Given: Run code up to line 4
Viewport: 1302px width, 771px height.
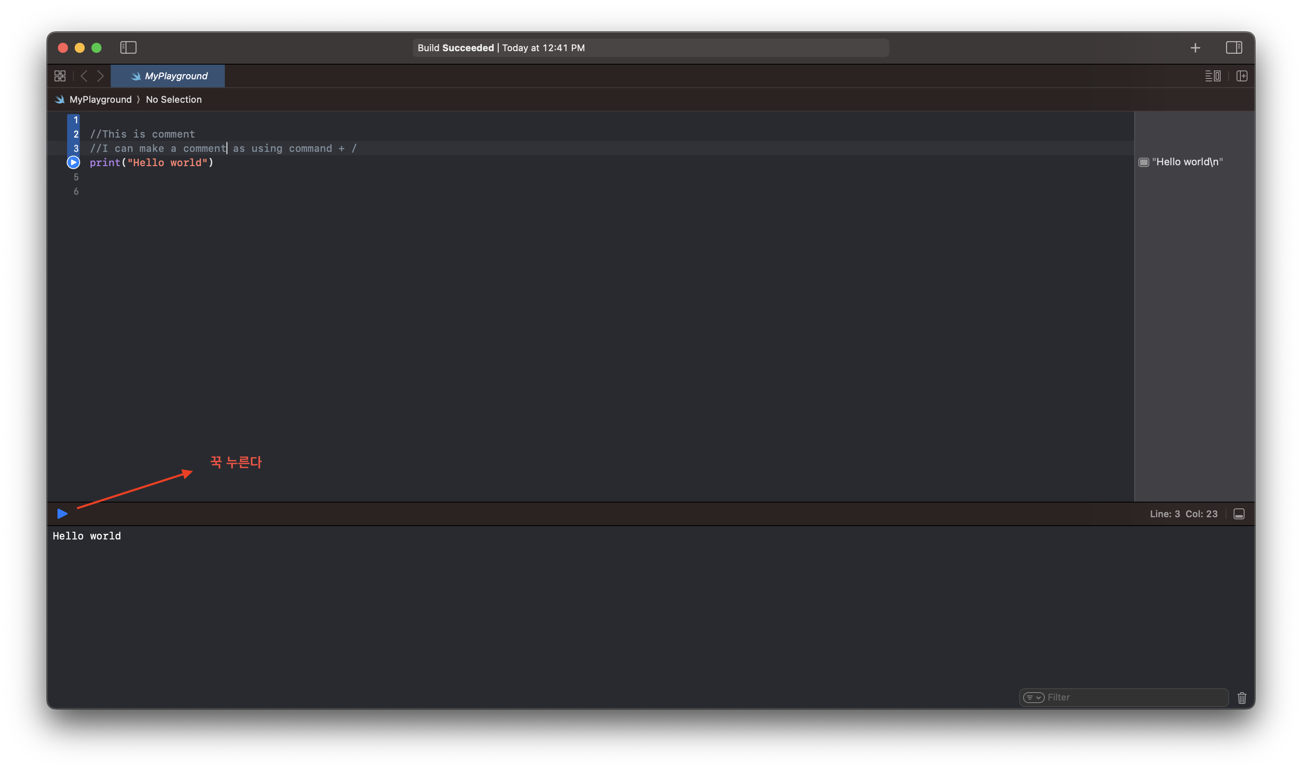Looking at the screenshot, I should (73, 163).
